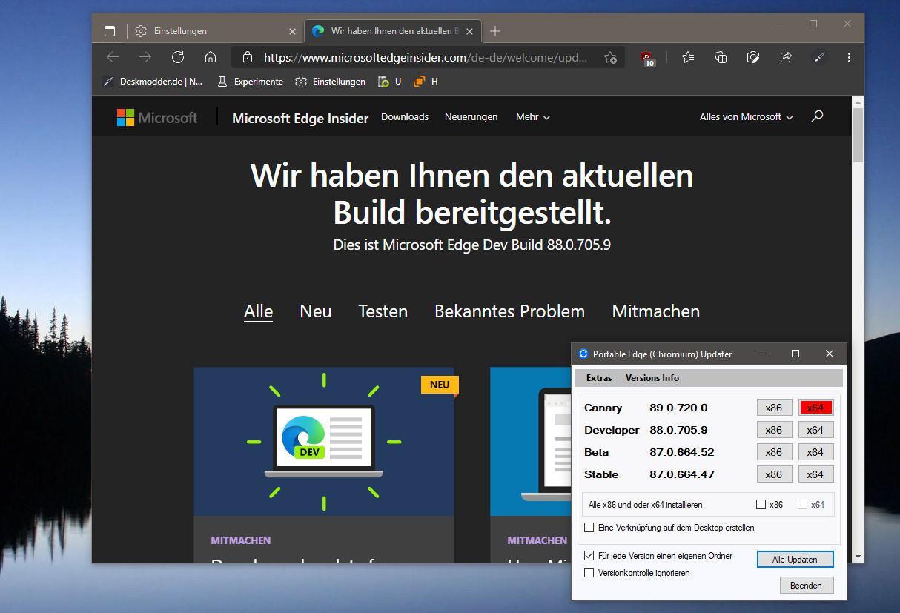Open the uBlock extension icon with badge 10

click(648, 58)
